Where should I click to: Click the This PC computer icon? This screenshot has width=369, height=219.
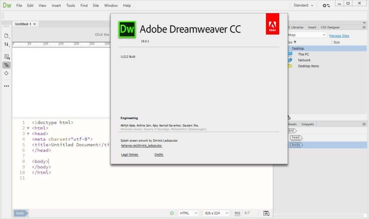click(290, 54)
